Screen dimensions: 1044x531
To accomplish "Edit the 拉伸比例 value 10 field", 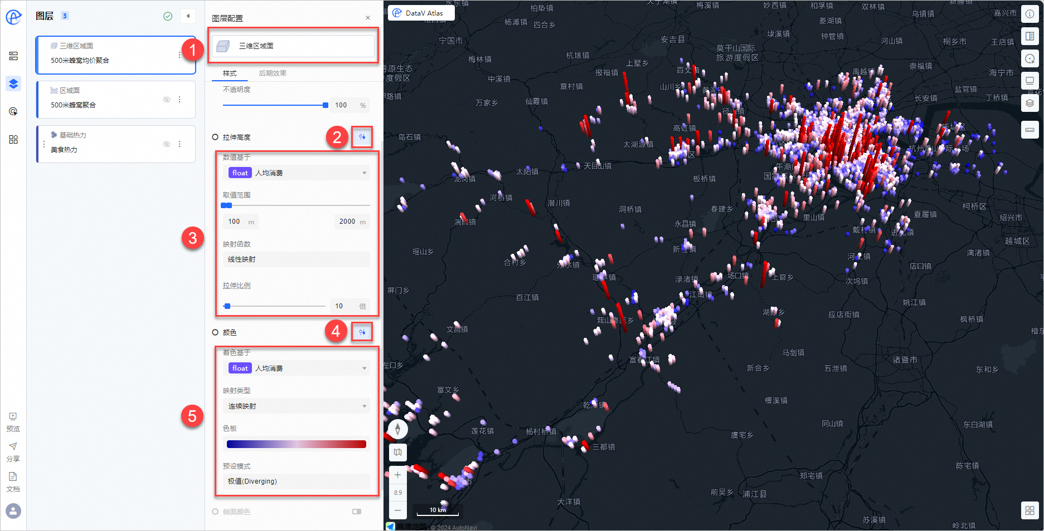I will 349,306.
